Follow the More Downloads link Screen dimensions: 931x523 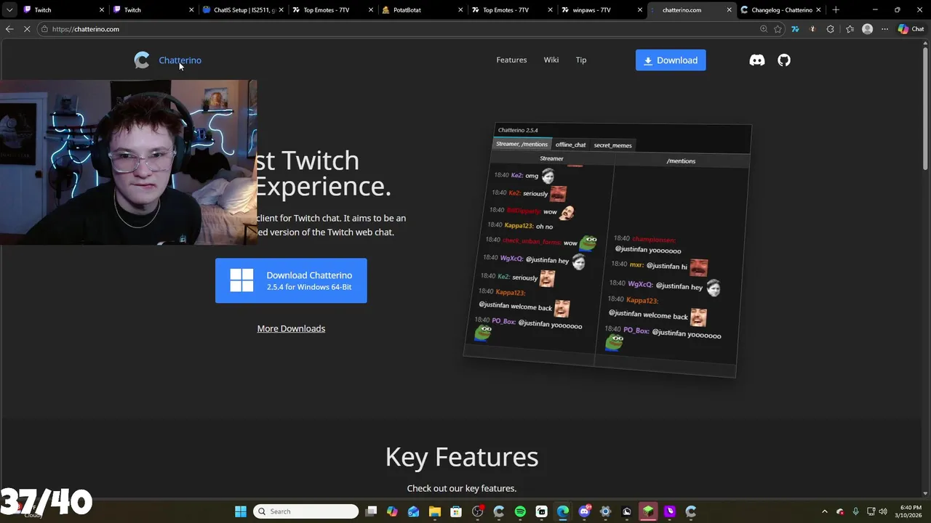(x=291, y=328)
